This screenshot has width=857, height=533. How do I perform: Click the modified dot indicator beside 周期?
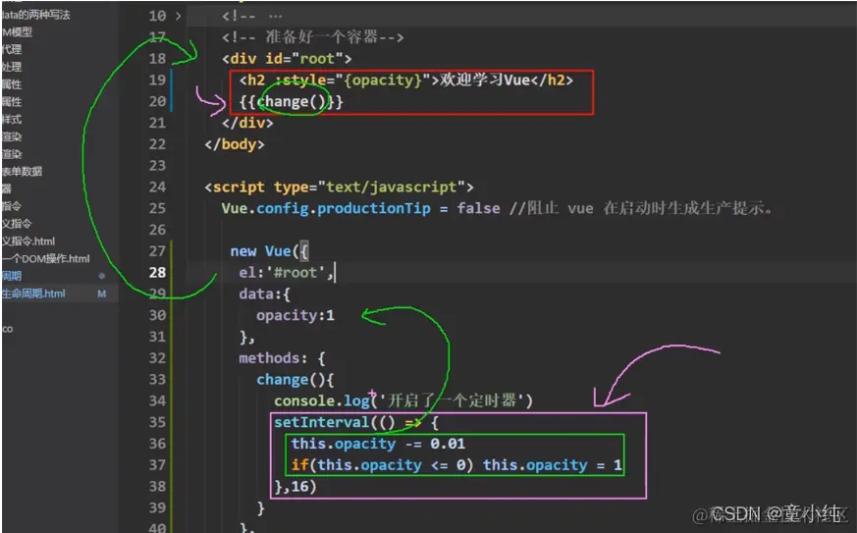point(102,276)
